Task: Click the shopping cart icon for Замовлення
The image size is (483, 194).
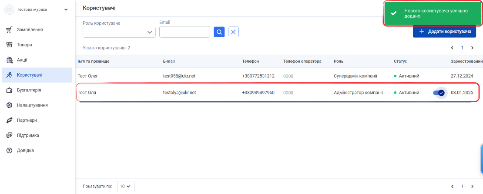Action: click(9, 30)
